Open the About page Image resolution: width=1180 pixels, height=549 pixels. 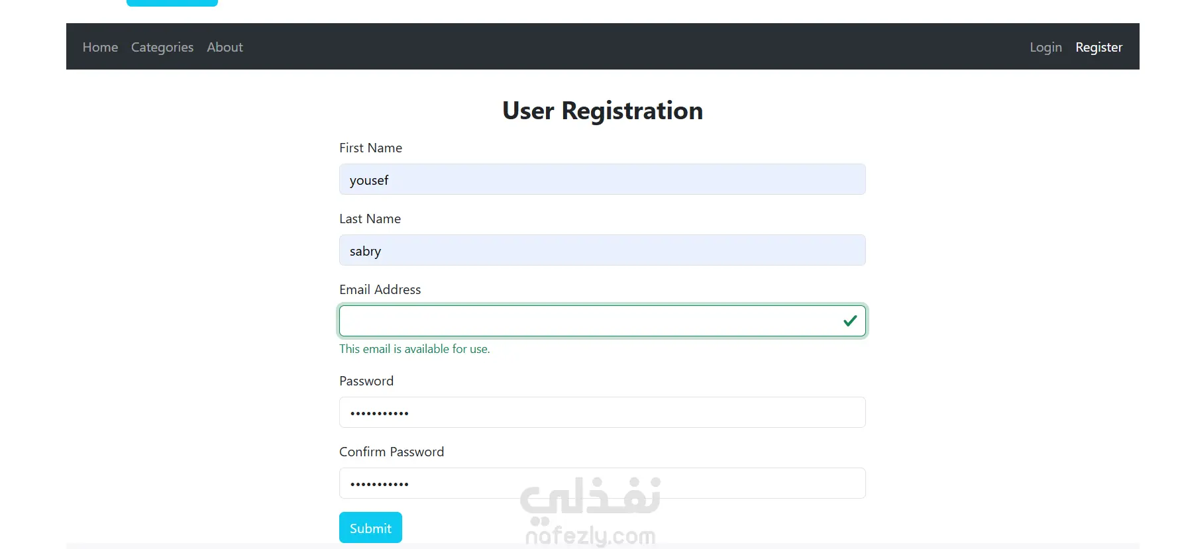(225, 47)
